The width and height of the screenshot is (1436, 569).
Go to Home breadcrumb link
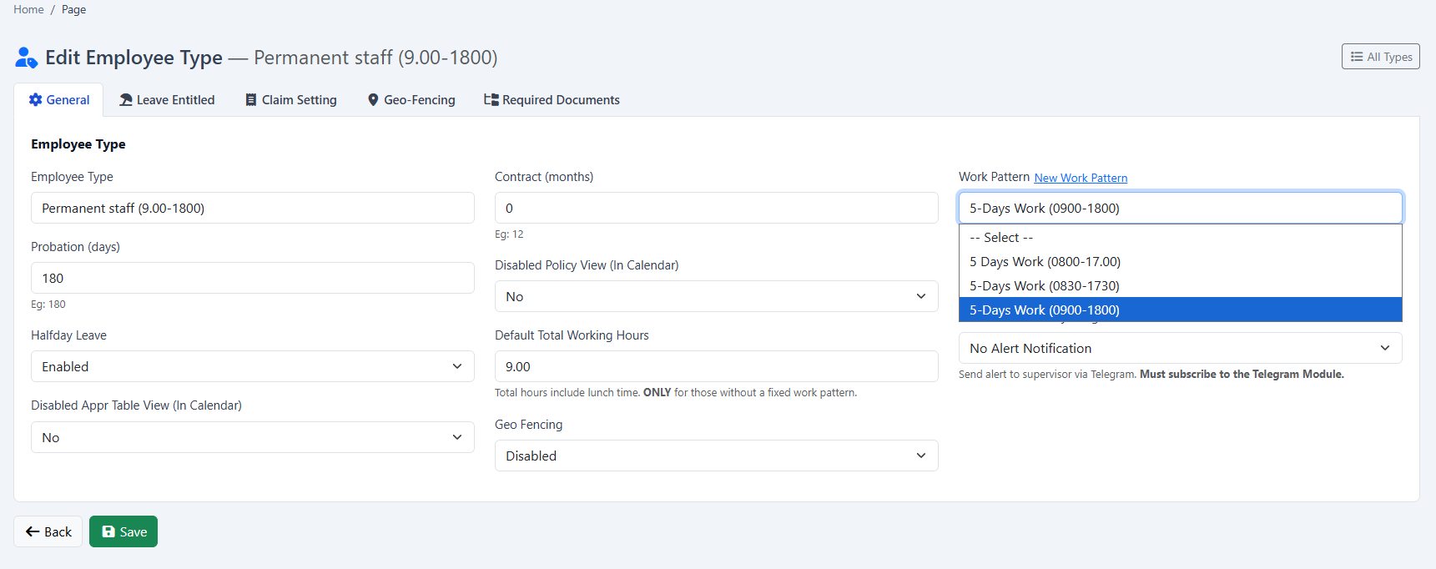pos(28,9)
